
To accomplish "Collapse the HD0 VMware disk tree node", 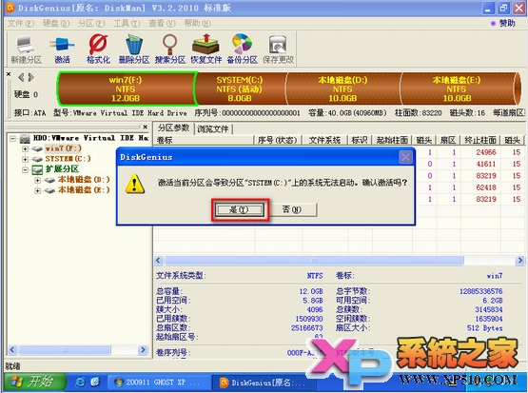I will 12,138.
